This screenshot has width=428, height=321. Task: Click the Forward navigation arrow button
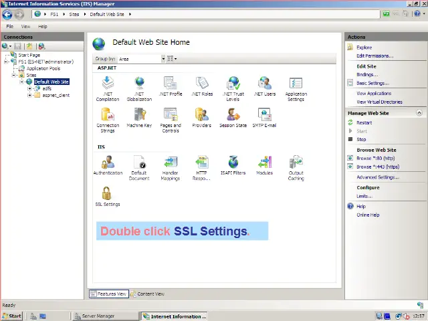[19, 15]
